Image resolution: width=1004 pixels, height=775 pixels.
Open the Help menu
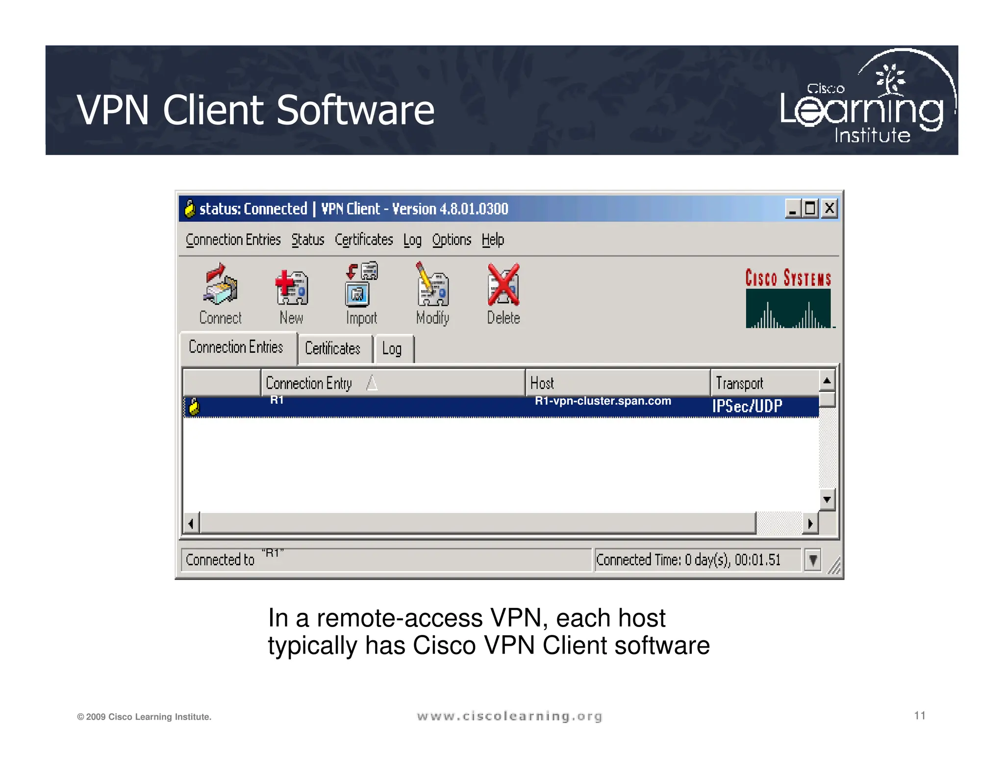(493, 240)
